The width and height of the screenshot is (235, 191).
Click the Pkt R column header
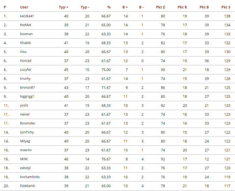point(182,7)
